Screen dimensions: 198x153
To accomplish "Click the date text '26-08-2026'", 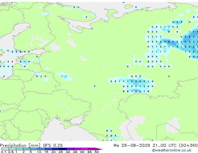I will tap(136, 146).
